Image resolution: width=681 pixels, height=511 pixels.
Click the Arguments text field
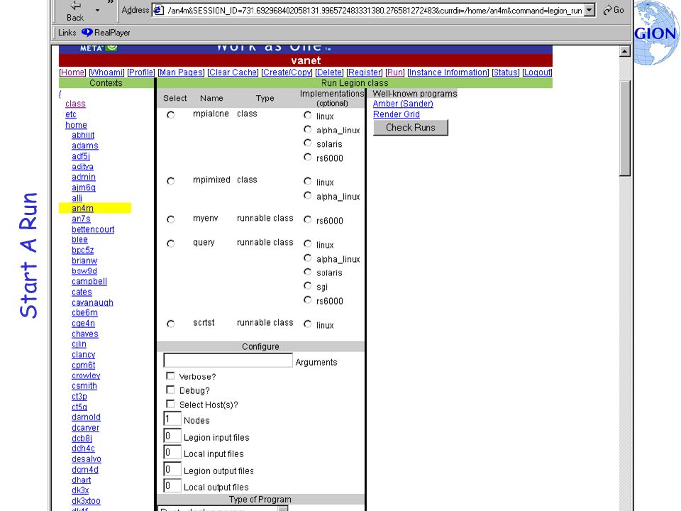pyautogui.click(x=228, y=361)
